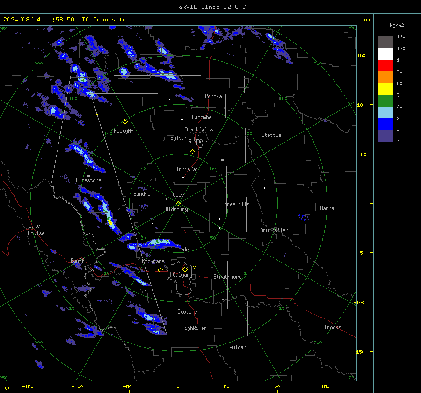Viewport: 421px width, 393px height.
Task: Click the orange 50-70 legend swatch
Action: point(385,77)
